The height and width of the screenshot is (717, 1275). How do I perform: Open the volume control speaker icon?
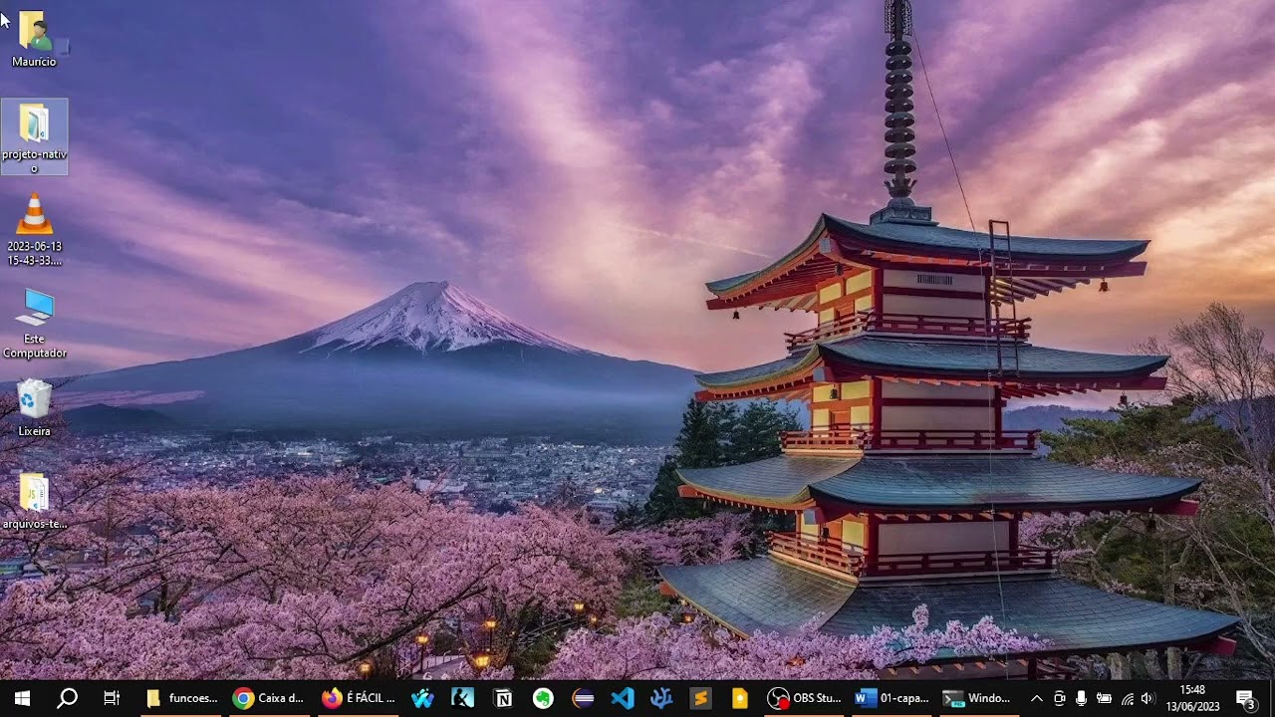(x=1147, y=698)
